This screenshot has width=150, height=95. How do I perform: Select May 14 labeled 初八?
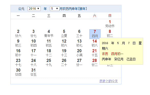pos(94,43)
